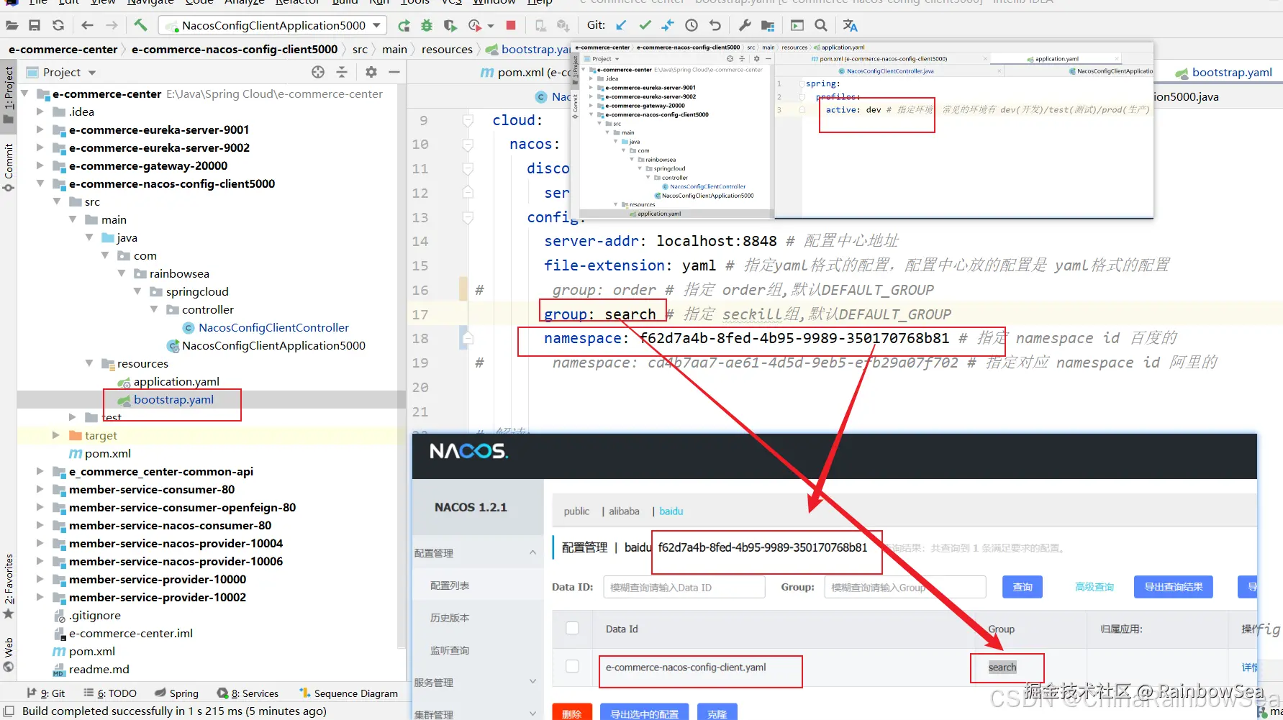This screenshot has width=1283, height=720.
Task: Navigate forward with the right arrow icon
Action: pos(112,26)
